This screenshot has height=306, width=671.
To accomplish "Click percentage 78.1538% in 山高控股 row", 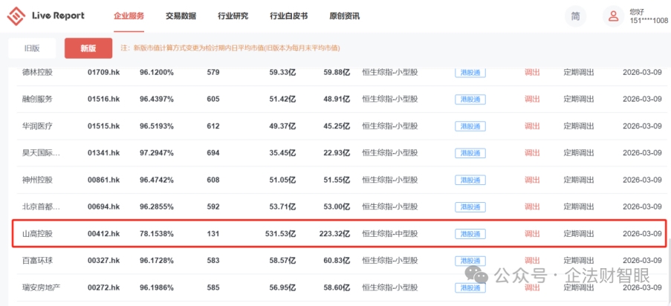I will point(157,234).
